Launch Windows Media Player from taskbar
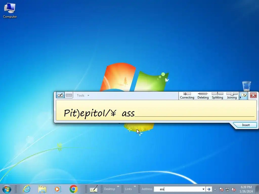Screen dimensions: 259x194 [x=57, y=189]
